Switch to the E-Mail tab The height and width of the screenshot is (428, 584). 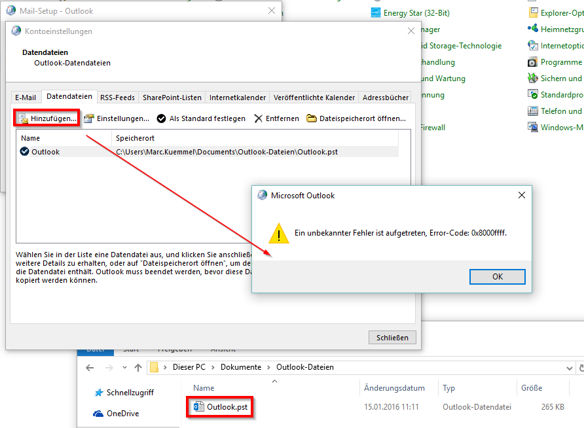click(26, 98)
